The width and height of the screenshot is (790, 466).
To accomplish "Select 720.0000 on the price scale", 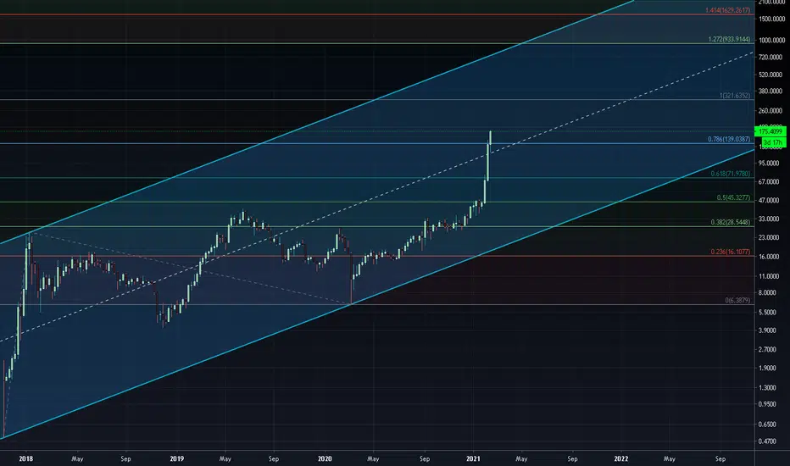I will (771, 58).
